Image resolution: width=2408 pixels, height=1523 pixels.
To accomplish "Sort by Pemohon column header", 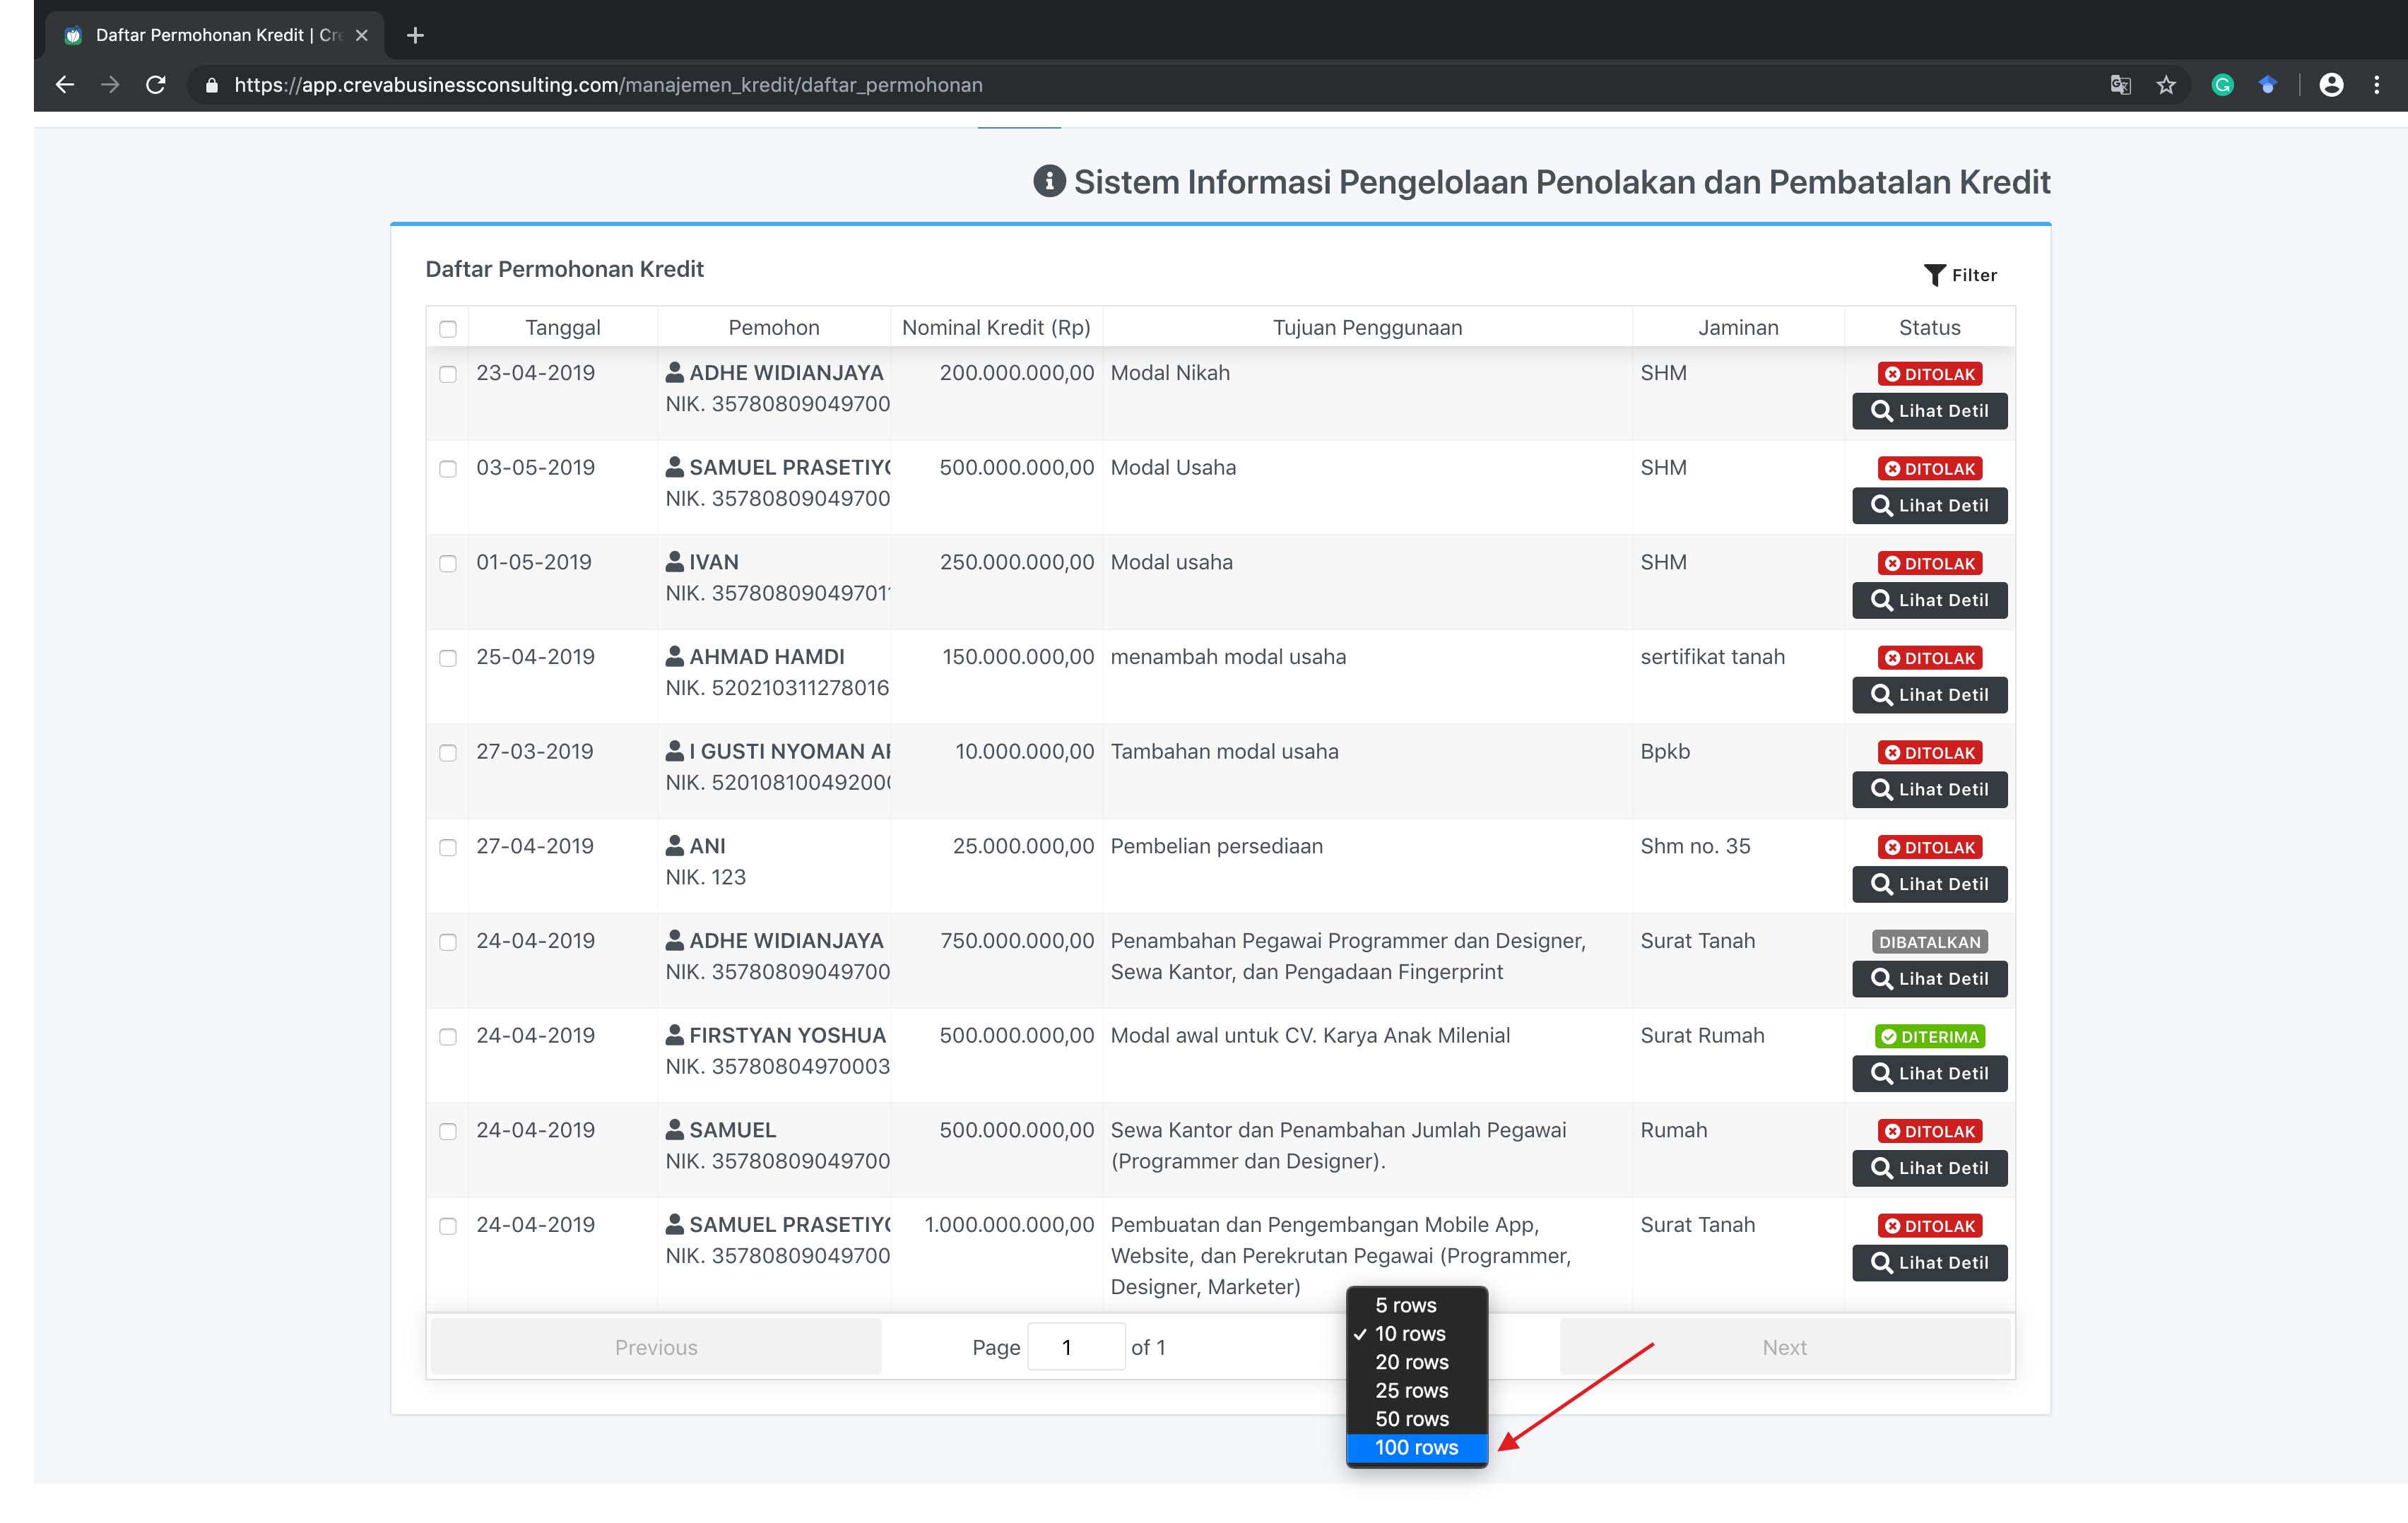I will (x=774, y=328).
